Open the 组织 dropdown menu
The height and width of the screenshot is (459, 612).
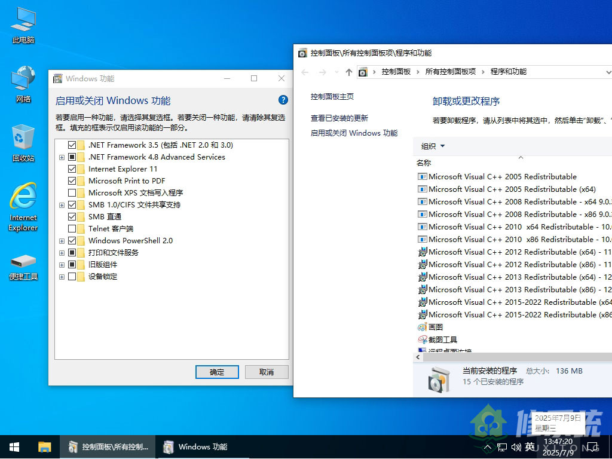click(x=433, y=146)
